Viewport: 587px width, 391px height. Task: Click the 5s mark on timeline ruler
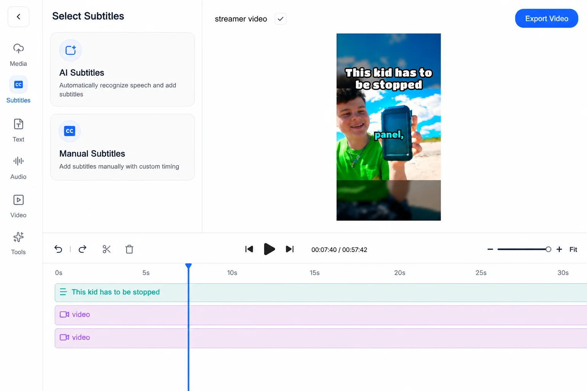146,273
